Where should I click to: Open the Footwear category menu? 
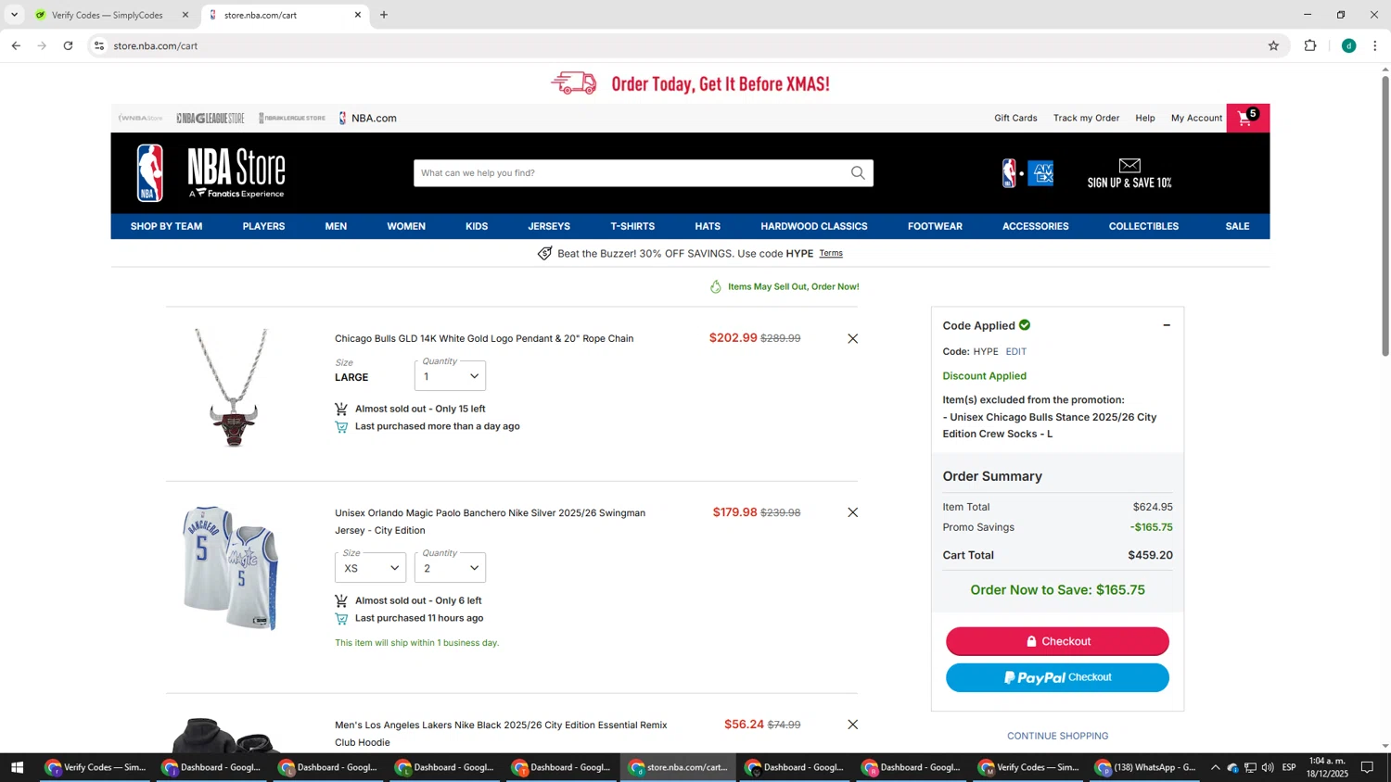pyautogui.click(x=935, y=226)
